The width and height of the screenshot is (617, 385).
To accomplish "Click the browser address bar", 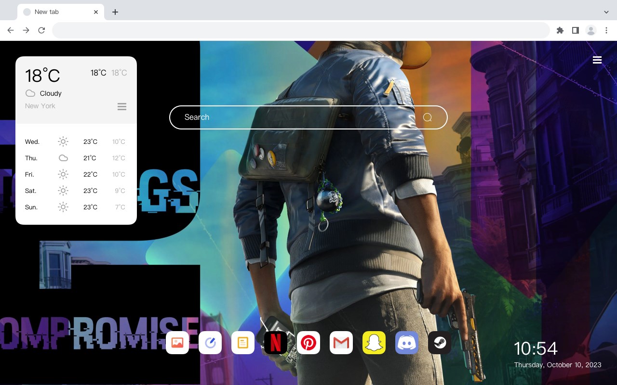I will [301, 30].
